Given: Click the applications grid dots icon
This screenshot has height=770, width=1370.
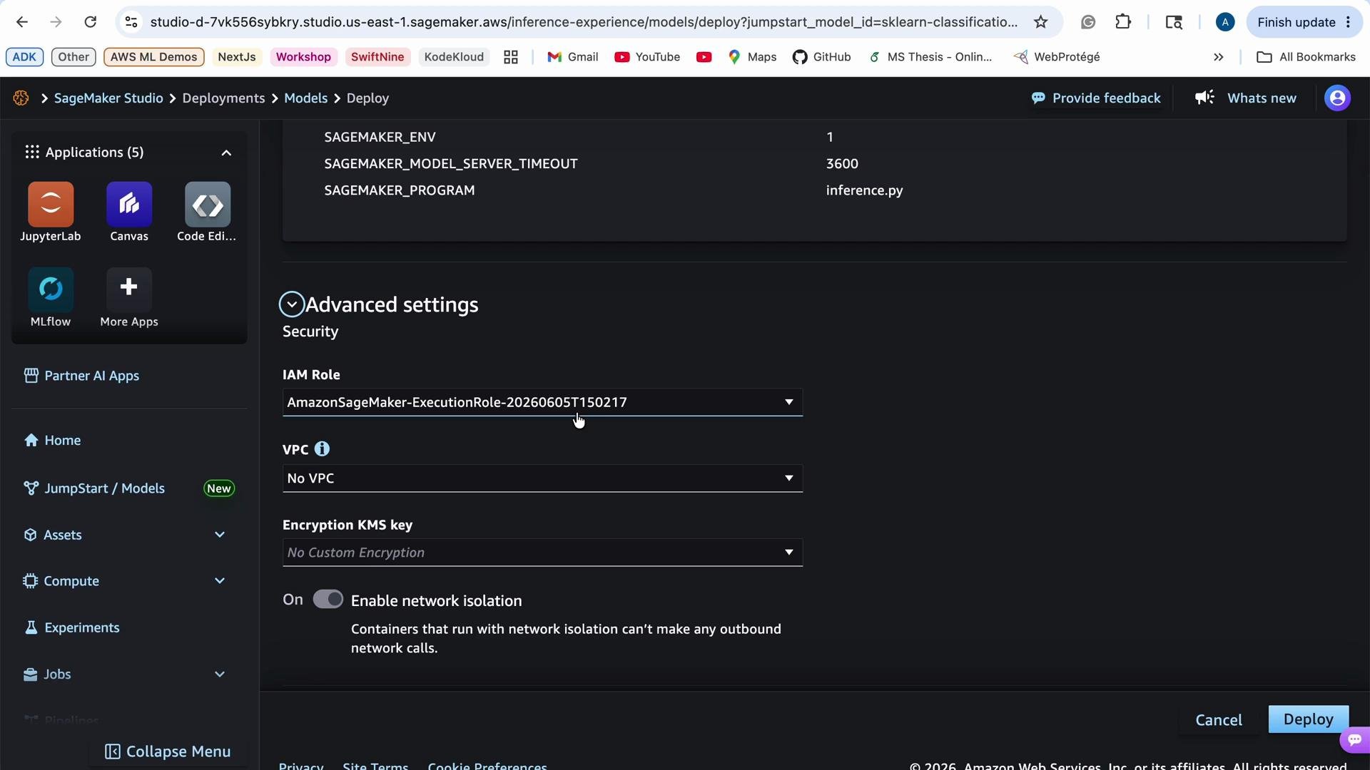Looking at the screenshot, I should (x=32, y=152).
